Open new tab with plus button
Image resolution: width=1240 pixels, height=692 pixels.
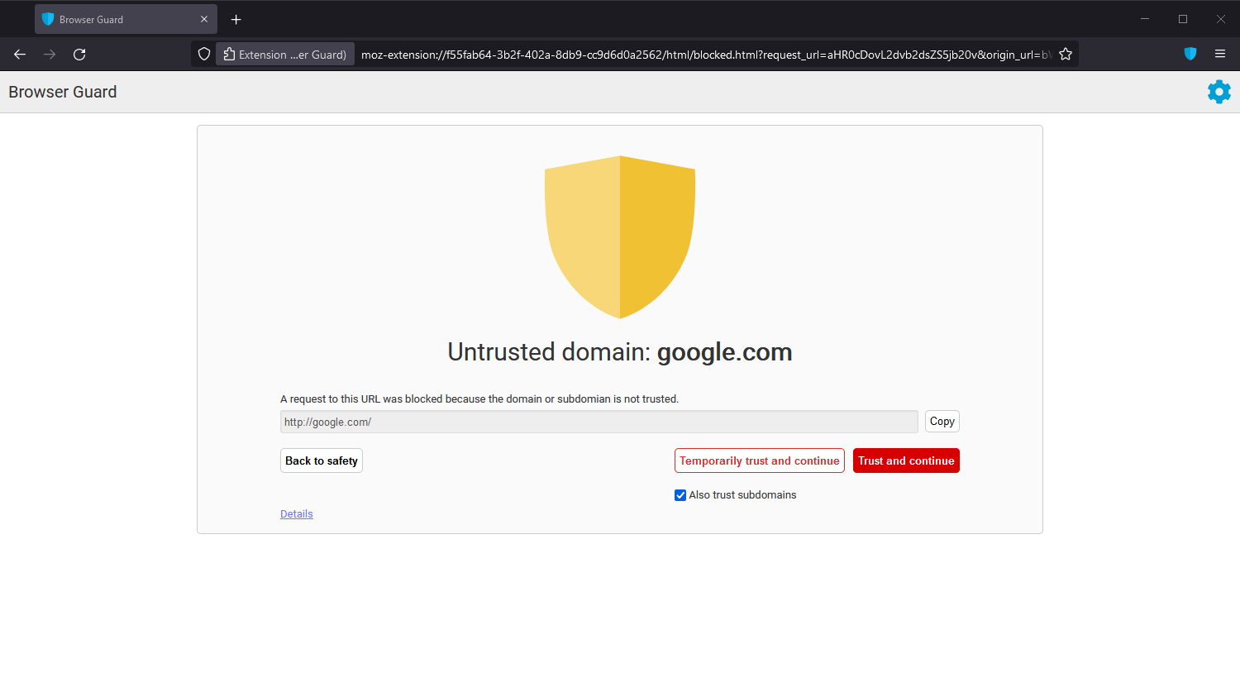pos(236,19)
